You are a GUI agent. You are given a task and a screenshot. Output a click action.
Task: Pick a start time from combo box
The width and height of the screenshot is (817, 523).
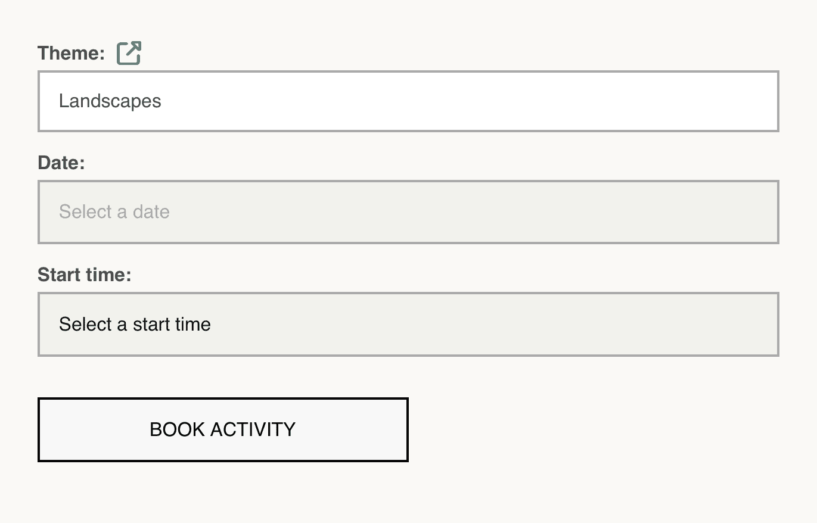click(x=408, y=325)
